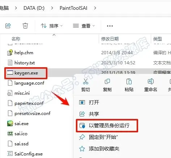Image resolution: width=171 pixels, height=158 pixels.
Task: Select the help.chm file icon
Action: (10, 53)
